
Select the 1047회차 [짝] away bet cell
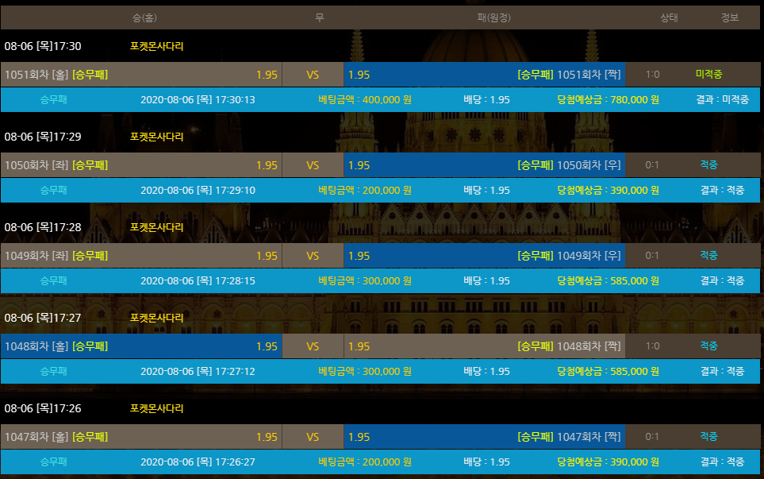[x=484, y=437]
